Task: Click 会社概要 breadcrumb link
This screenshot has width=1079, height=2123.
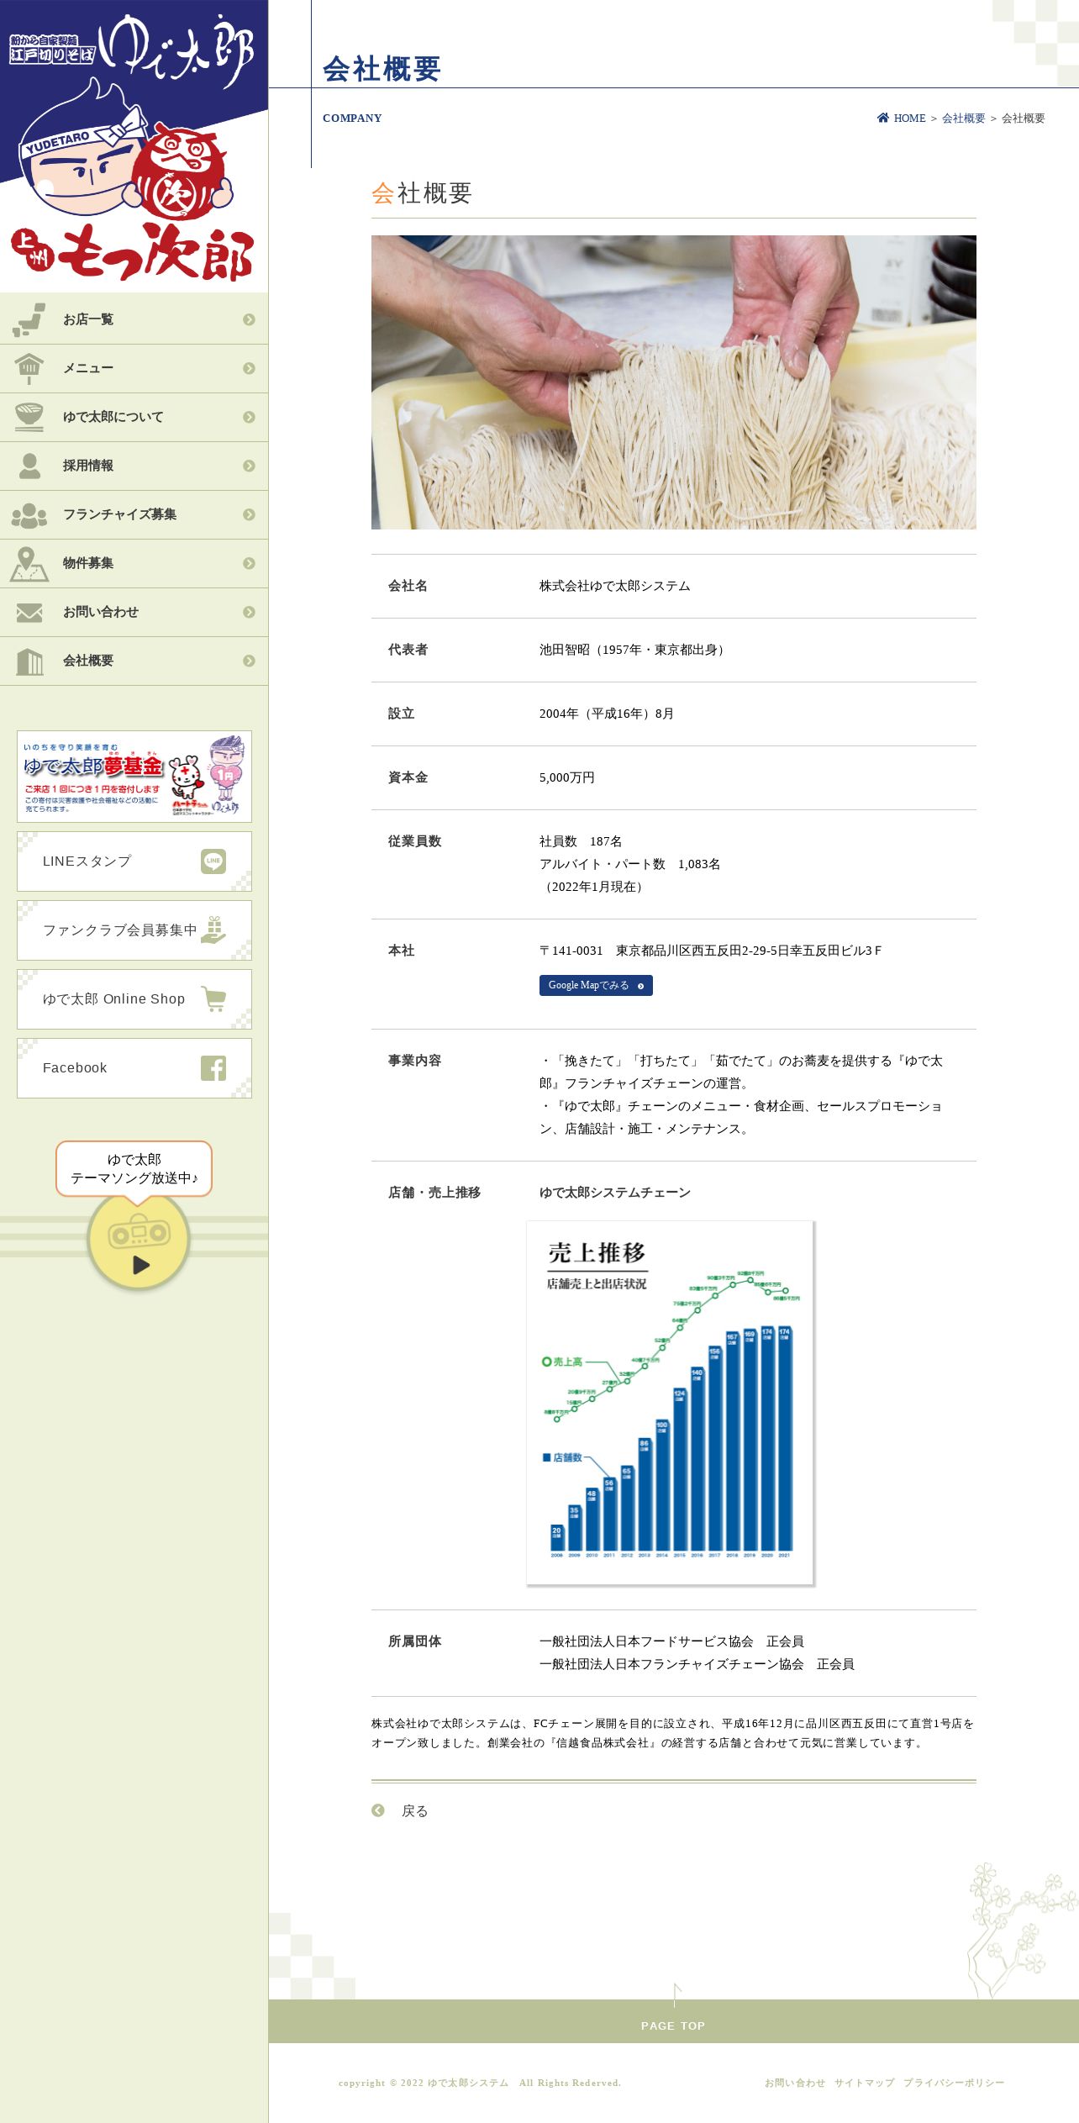Action: [963, 119]
